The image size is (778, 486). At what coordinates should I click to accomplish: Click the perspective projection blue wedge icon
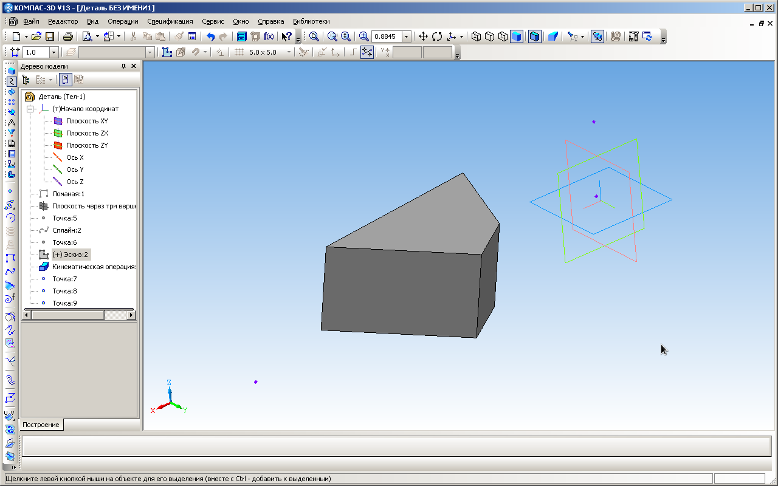click(x=553, y=36)
